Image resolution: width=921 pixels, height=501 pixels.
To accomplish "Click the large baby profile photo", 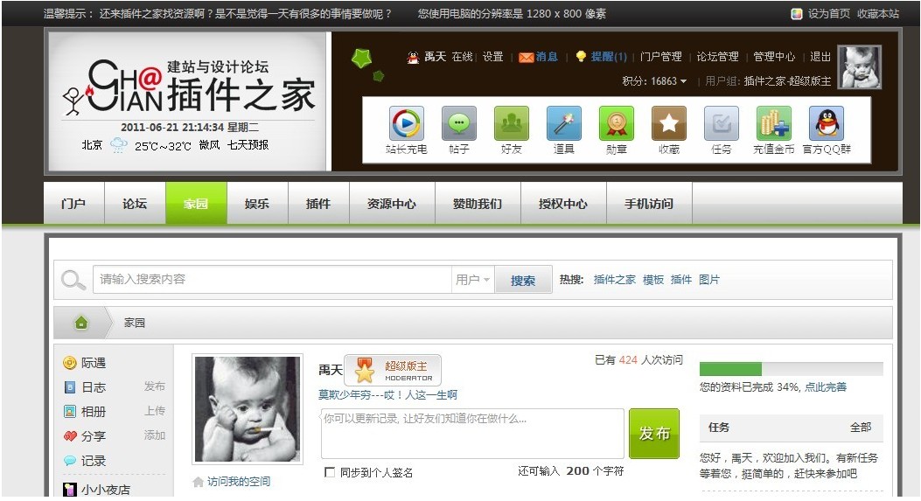I will 248,409.
